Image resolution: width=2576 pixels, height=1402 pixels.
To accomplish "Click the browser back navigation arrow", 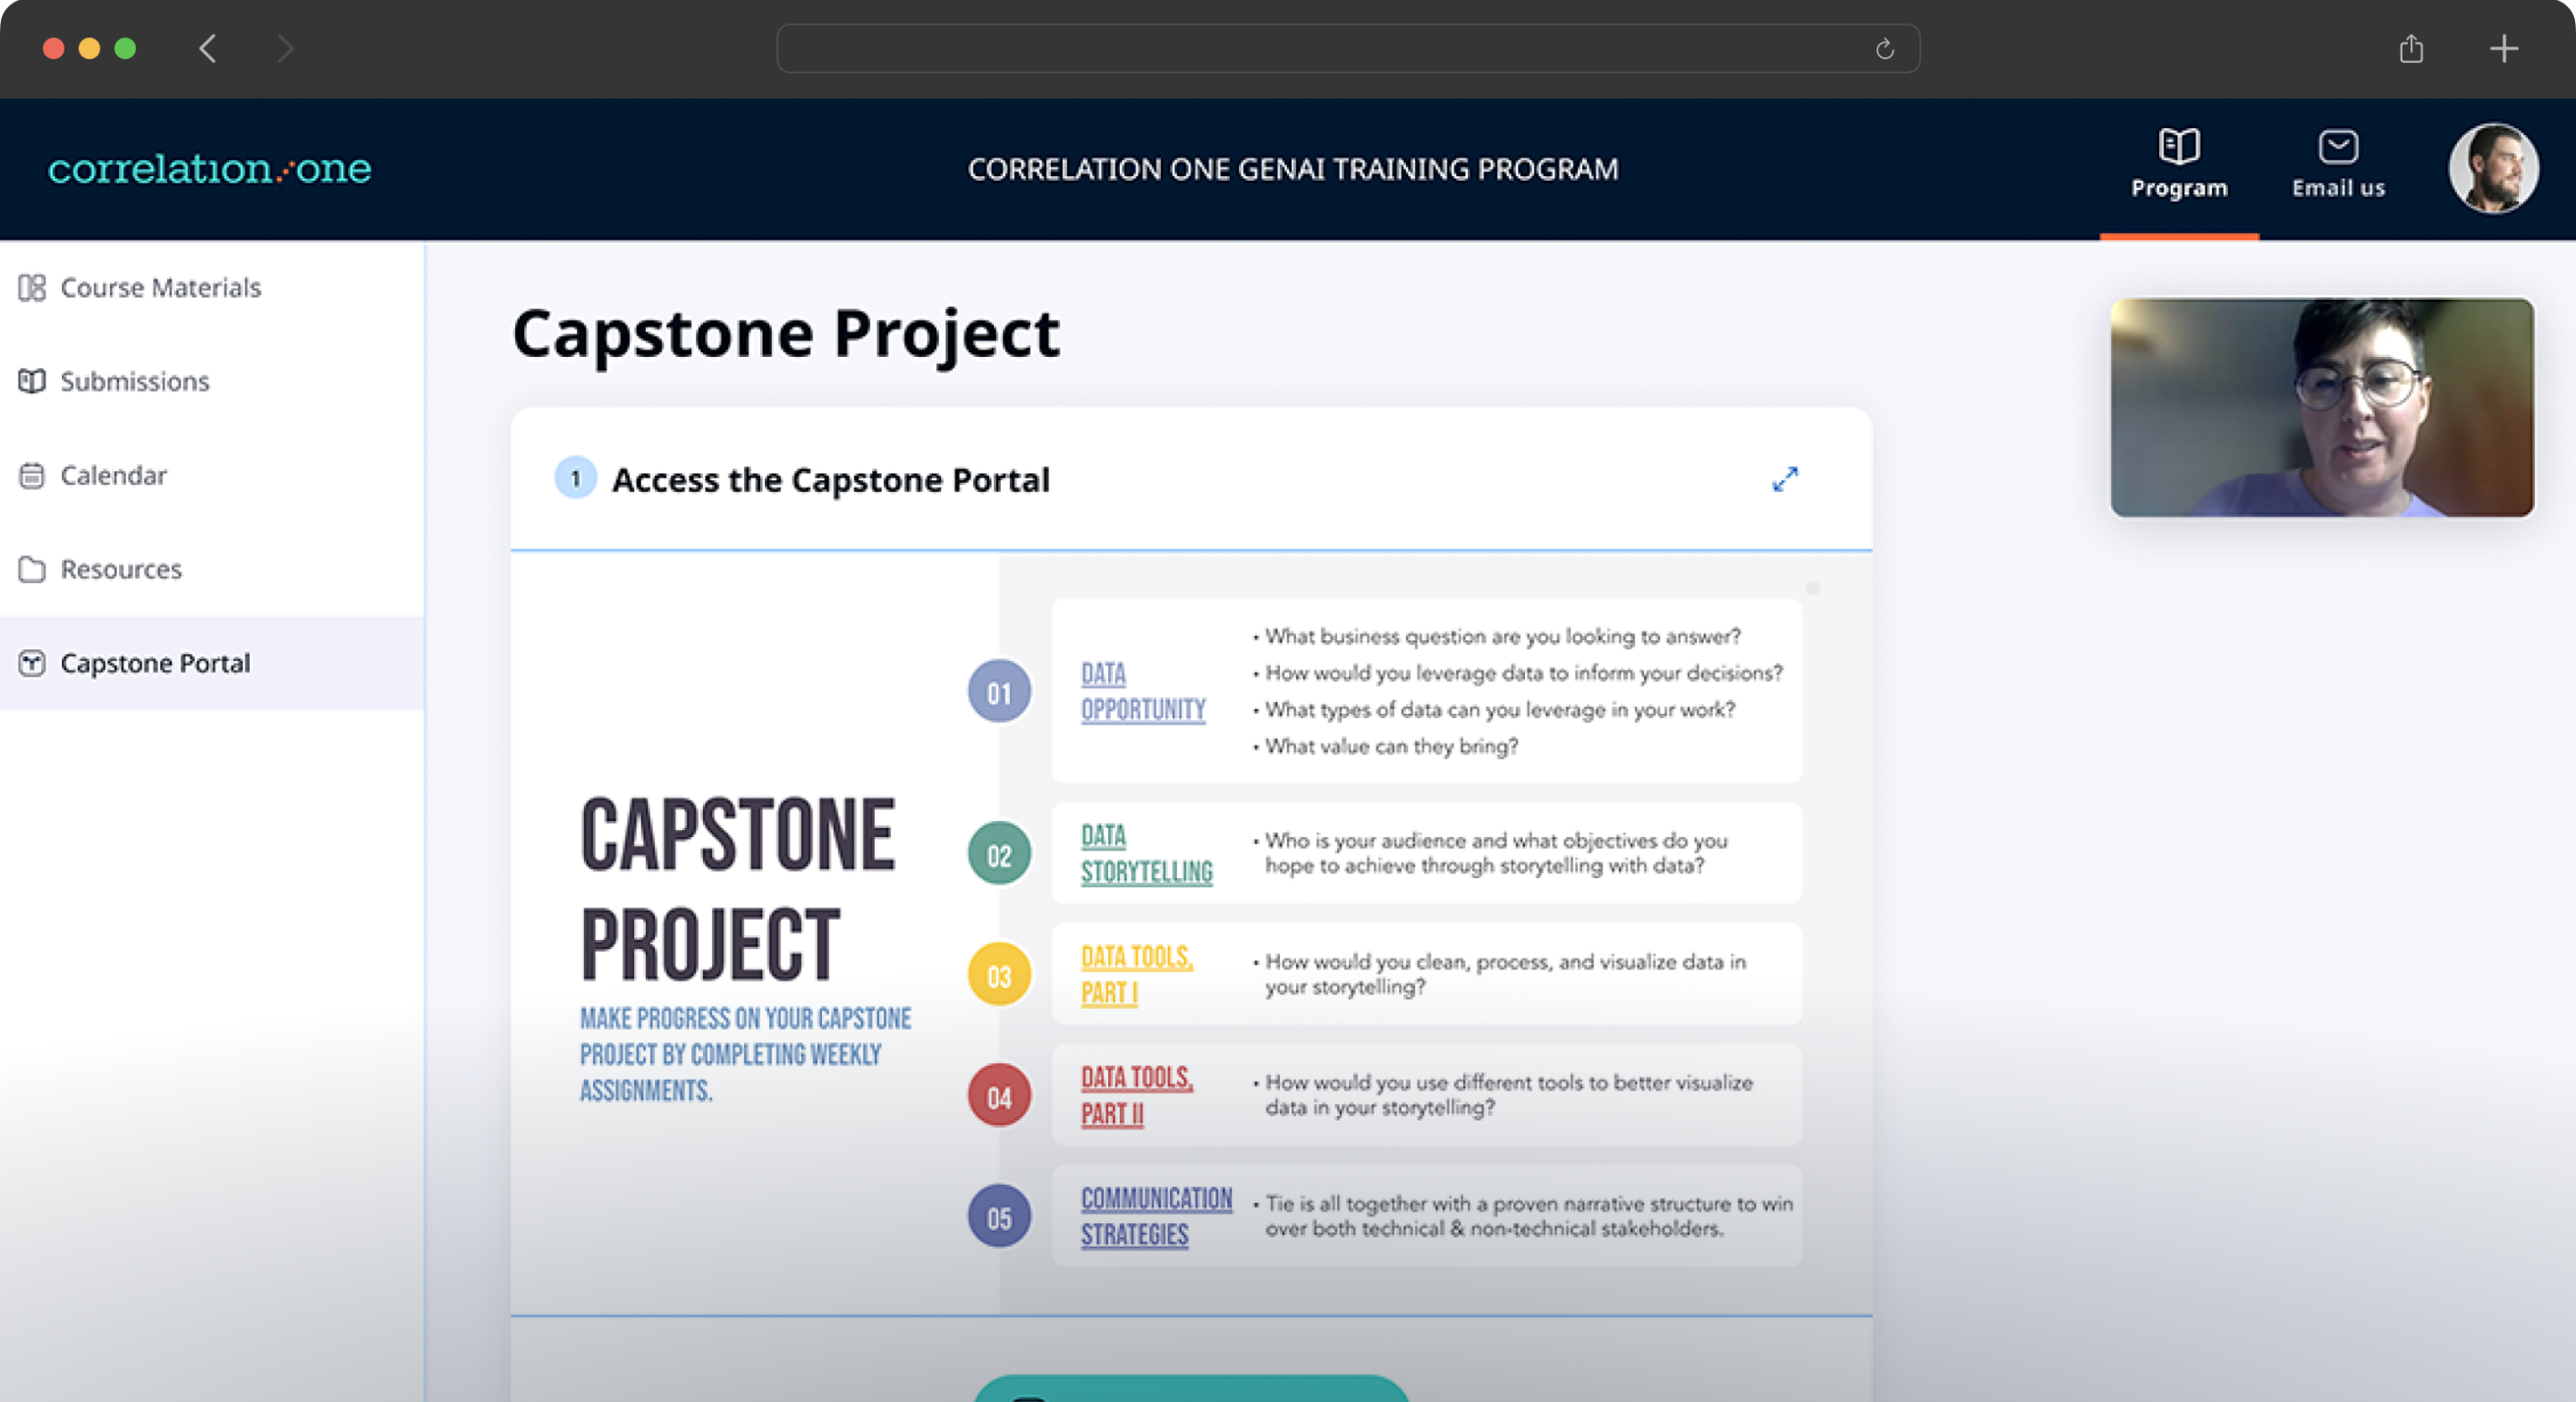I will 209,48.
